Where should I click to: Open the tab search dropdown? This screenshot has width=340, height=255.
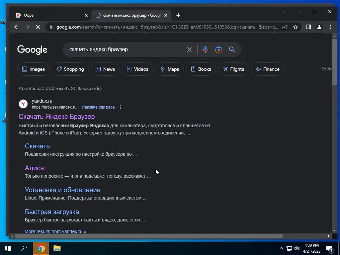point(284,12)
